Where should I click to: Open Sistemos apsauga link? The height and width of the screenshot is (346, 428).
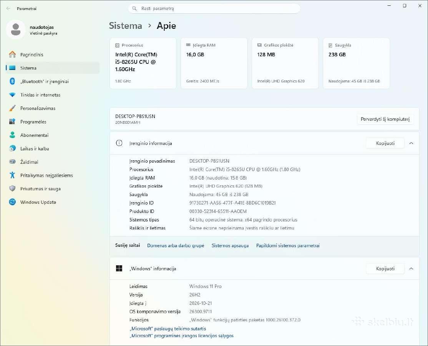230,246
